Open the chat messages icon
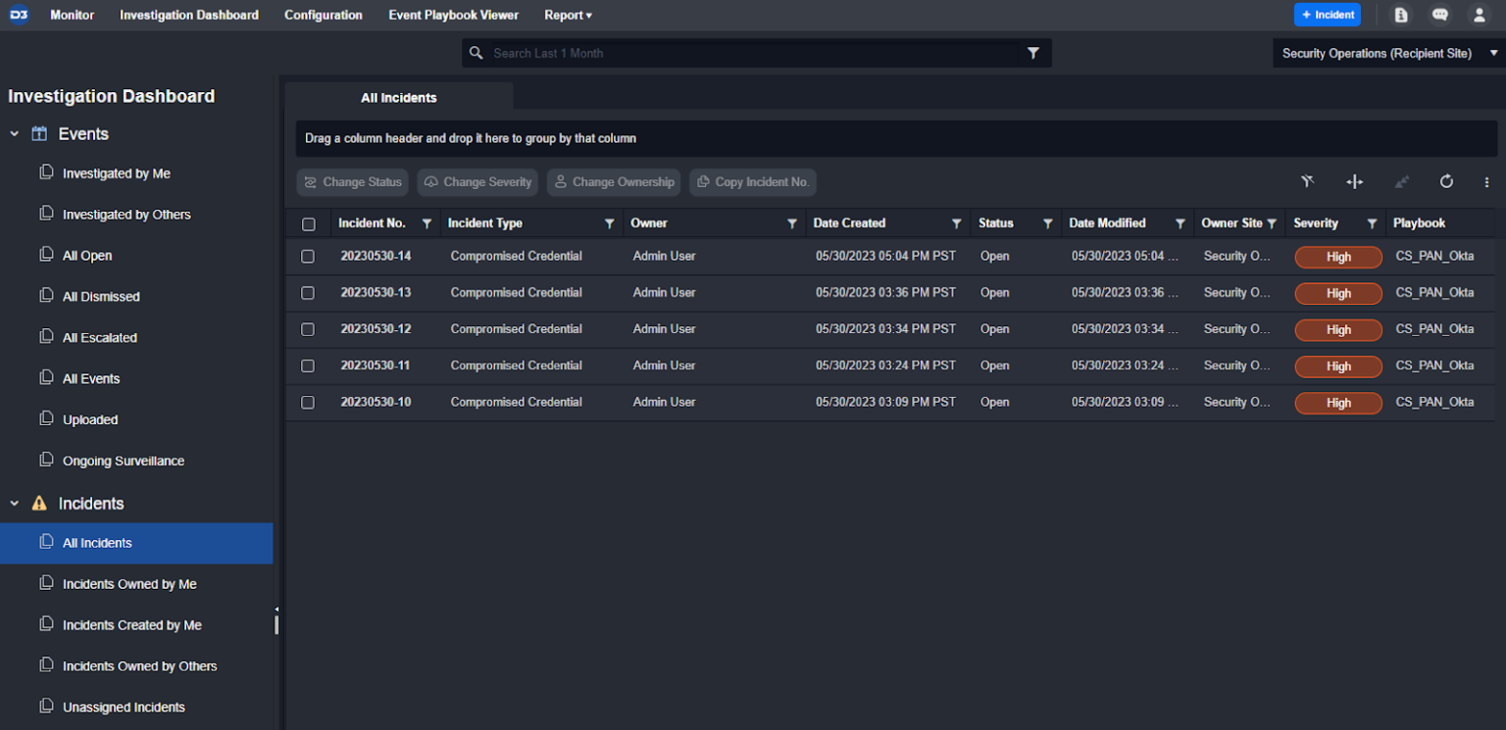The height and width of the screenshot is (730, 1506). tap(1439, 15)
